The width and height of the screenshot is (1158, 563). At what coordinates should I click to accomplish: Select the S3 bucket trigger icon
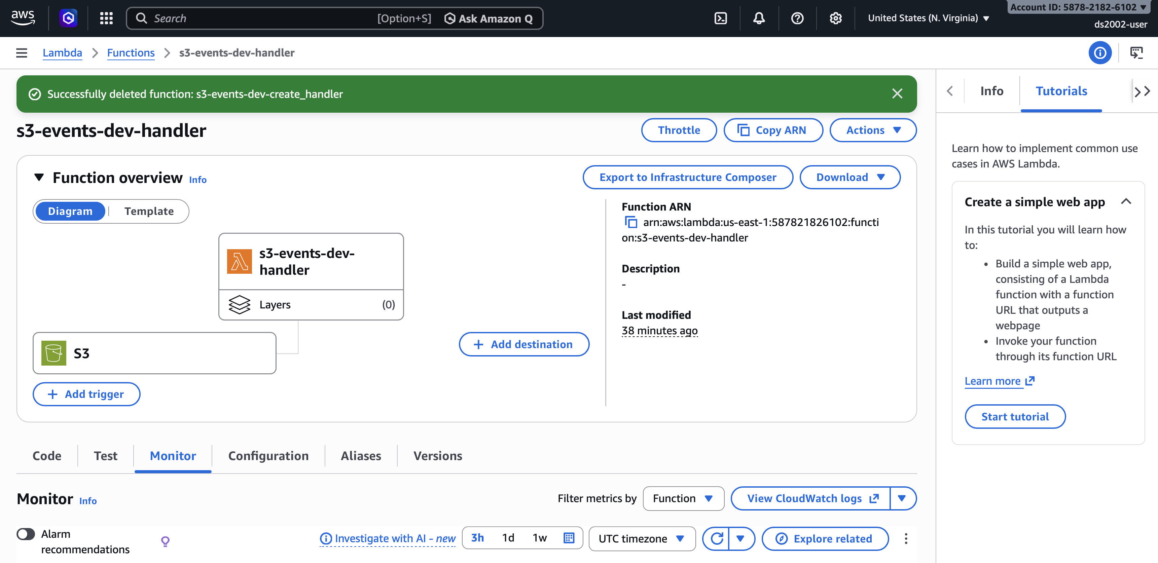(x=53, y=353)
